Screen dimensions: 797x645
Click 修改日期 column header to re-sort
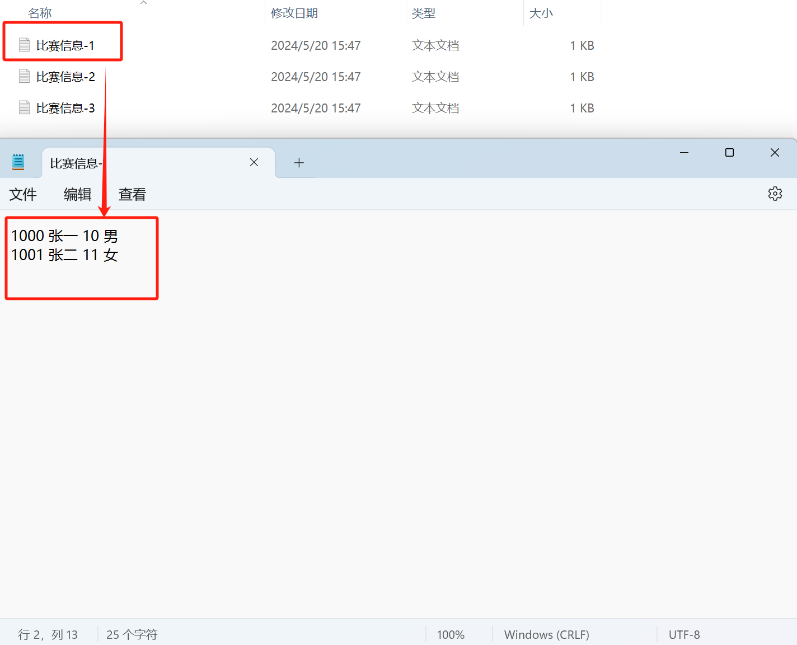click(294, 12)
